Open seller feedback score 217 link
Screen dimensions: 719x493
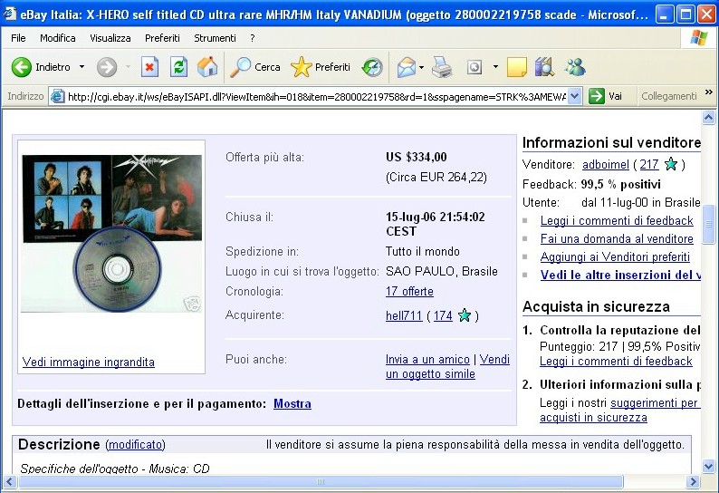pos(649,164)
